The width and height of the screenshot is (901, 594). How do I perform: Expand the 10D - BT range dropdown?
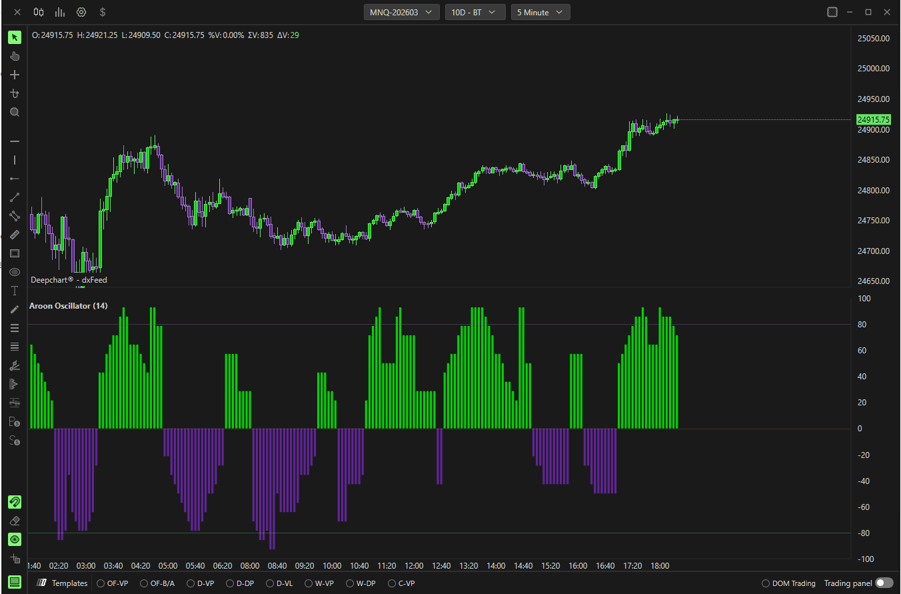(x=475, y=12)
